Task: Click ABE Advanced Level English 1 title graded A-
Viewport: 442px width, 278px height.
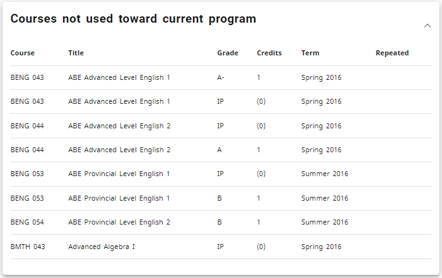Action: [119, 77]
